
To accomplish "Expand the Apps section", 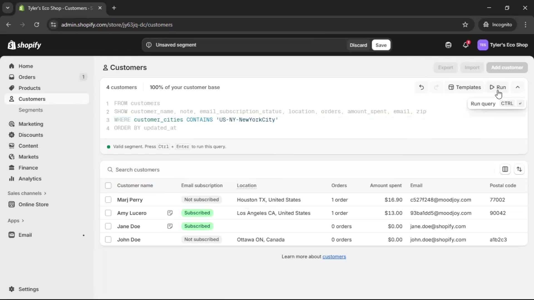I will tap(16, 221).
